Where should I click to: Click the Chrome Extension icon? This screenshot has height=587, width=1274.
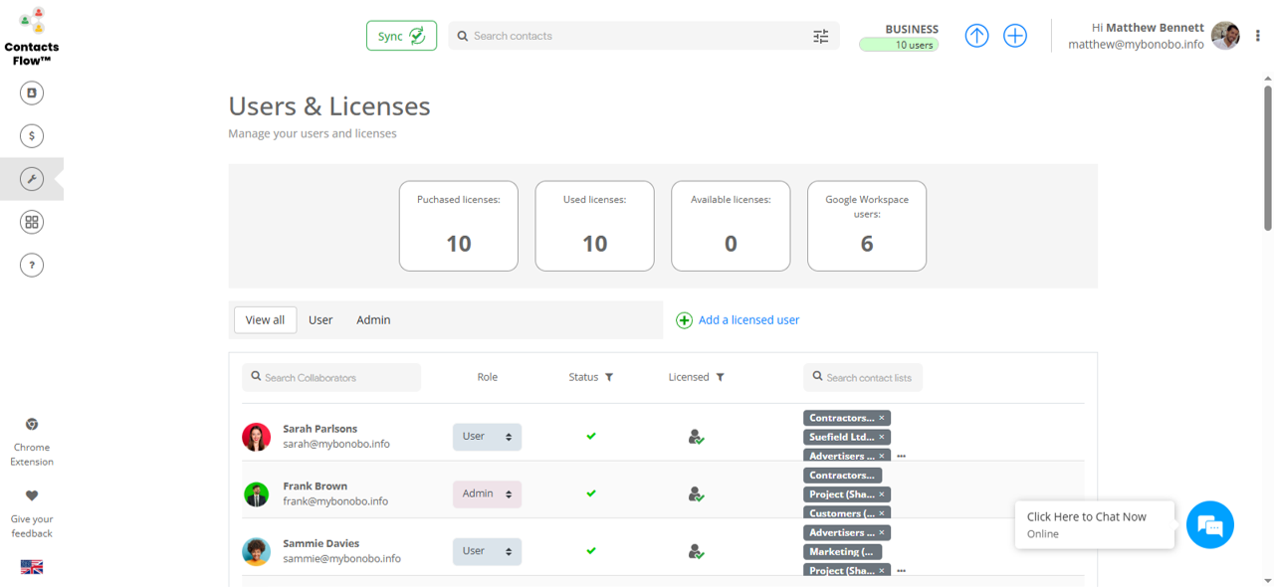point(32,425)
